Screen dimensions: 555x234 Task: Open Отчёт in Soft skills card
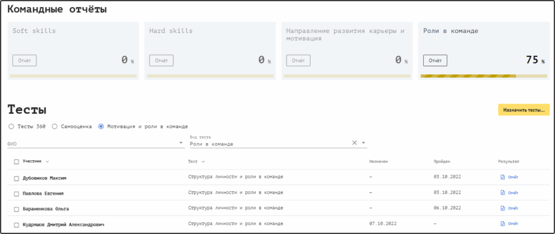coord(24,60)
